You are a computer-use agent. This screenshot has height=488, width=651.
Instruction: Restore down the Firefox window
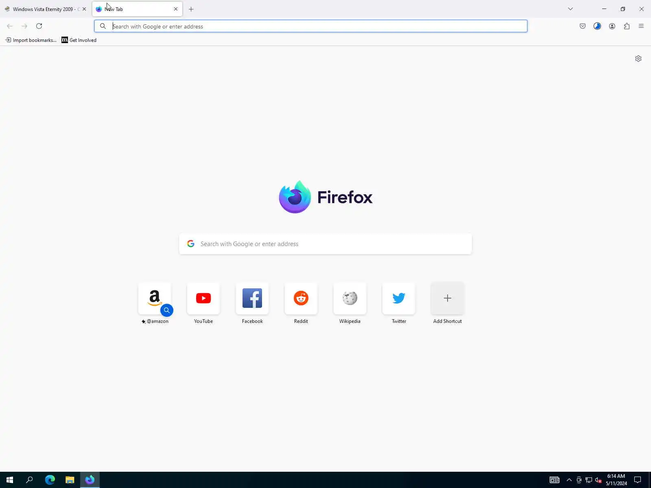click(623, 9)
